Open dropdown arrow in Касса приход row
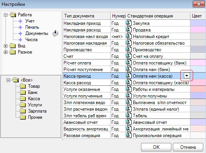This screenshot has width=206, height=153. click(x=187, y=76)
